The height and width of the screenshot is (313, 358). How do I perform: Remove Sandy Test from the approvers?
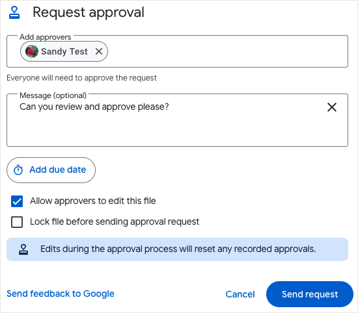coord(99,51)
